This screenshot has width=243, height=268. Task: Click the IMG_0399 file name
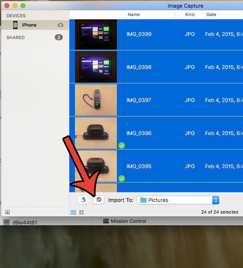[139, 34]
